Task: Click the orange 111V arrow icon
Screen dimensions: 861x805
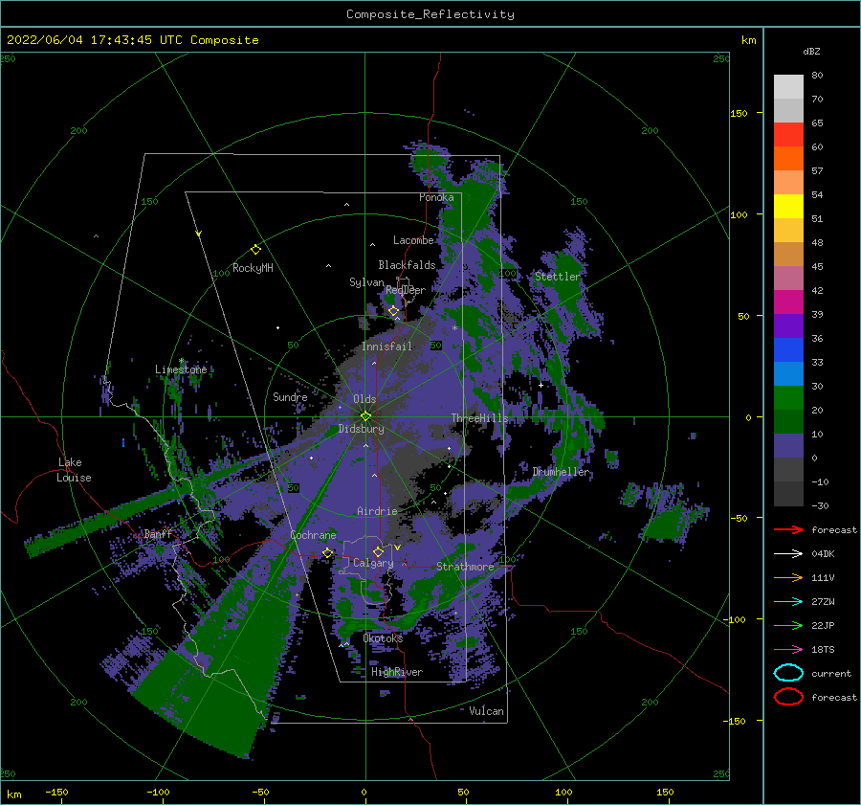Action: pos(788,577)
